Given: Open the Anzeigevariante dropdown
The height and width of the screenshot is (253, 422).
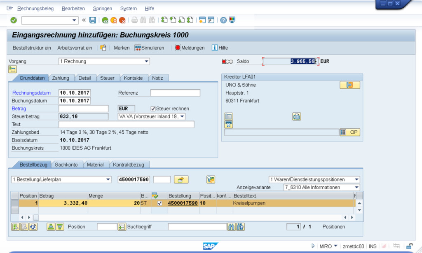Looking at the screenshot, I should click(356, 187).
